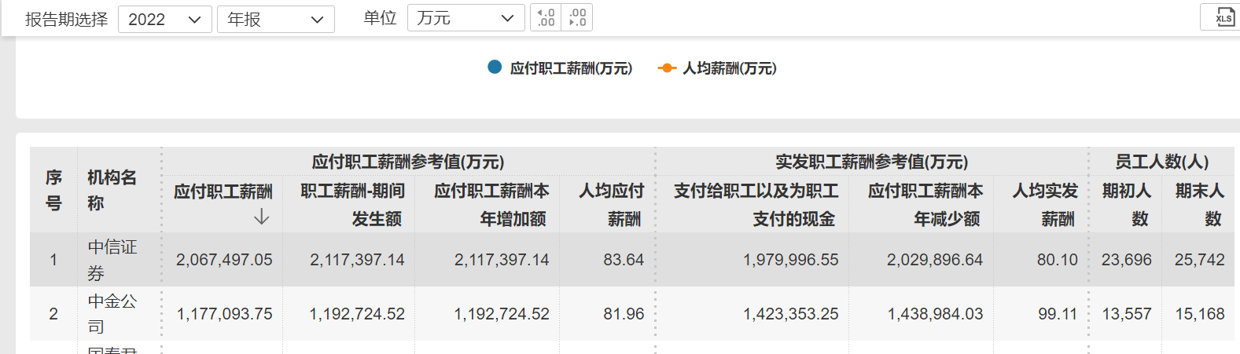1240x354 pixels.
Task: Open the 中金公司 institution link
Action: click(112, 313)
